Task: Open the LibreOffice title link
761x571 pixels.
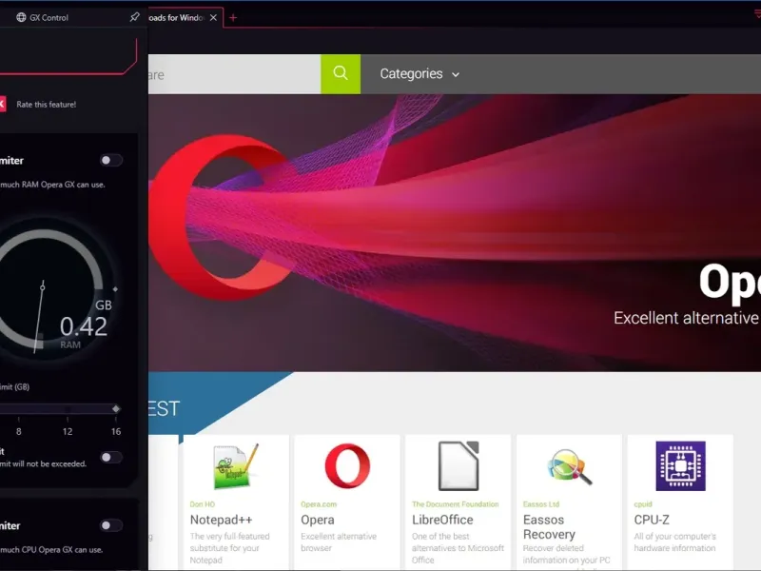Action: 442,520
